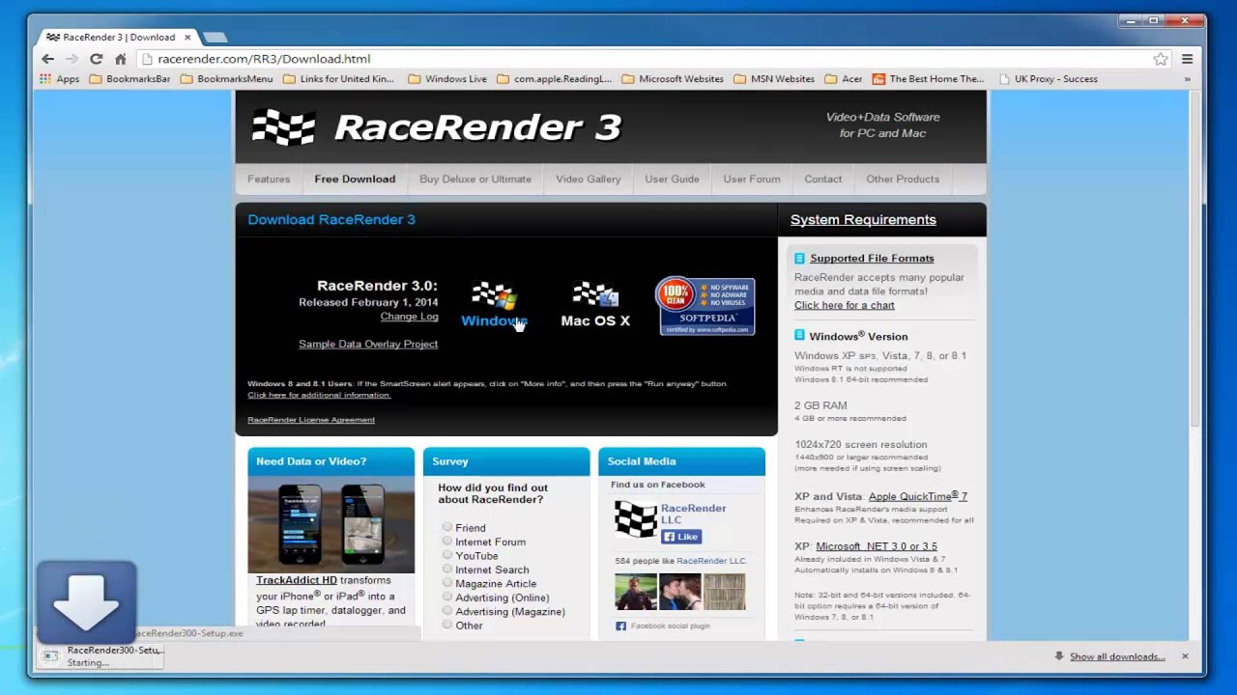Select the Magazine Article survey option
This screenshot has width=1237, height=695.
(447, 583)
